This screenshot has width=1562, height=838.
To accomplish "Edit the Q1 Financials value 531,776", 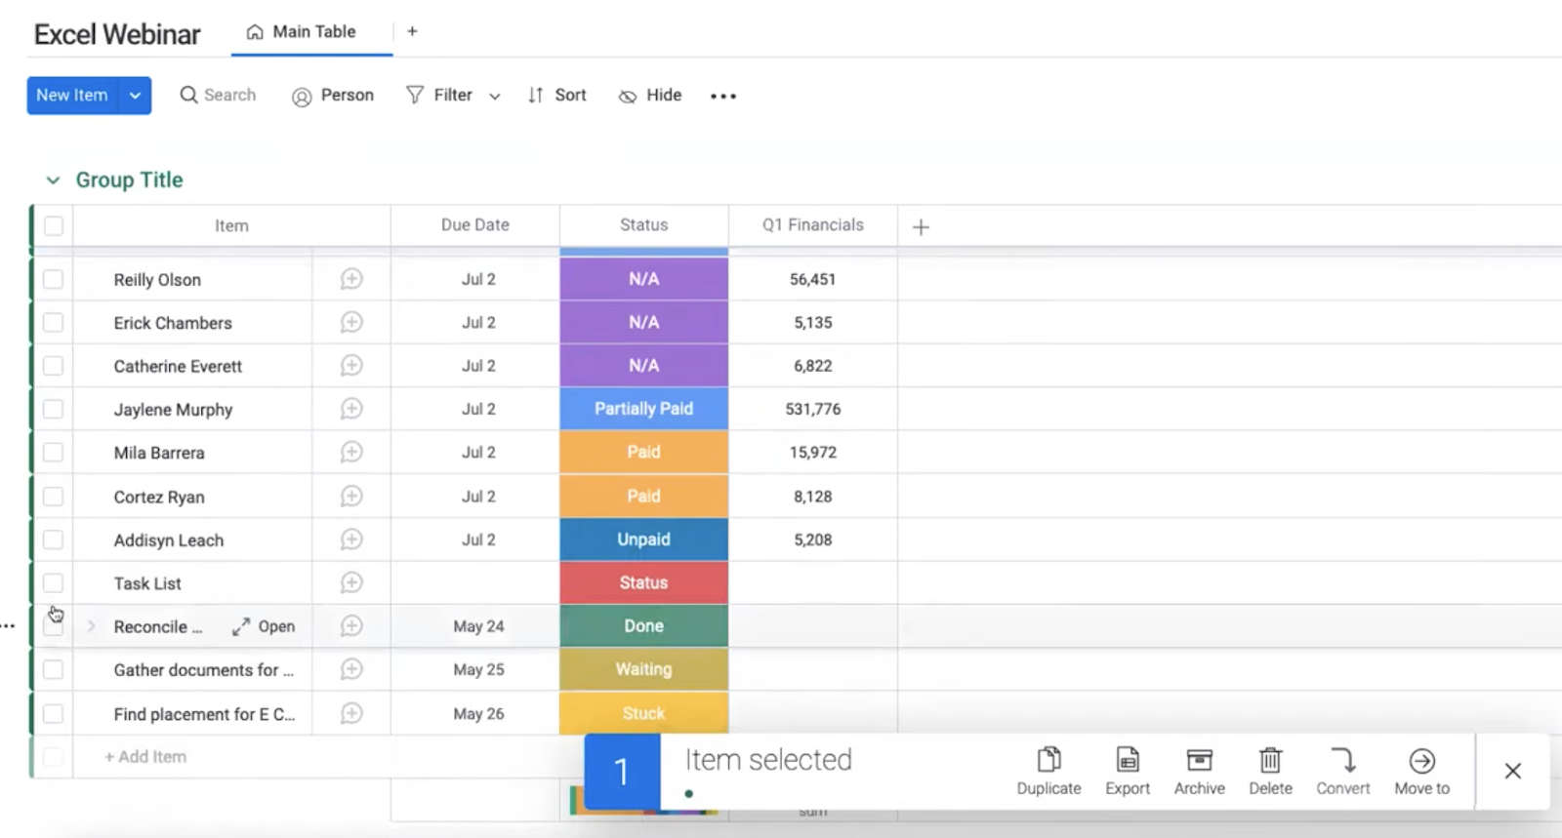I will coord(813,409).
